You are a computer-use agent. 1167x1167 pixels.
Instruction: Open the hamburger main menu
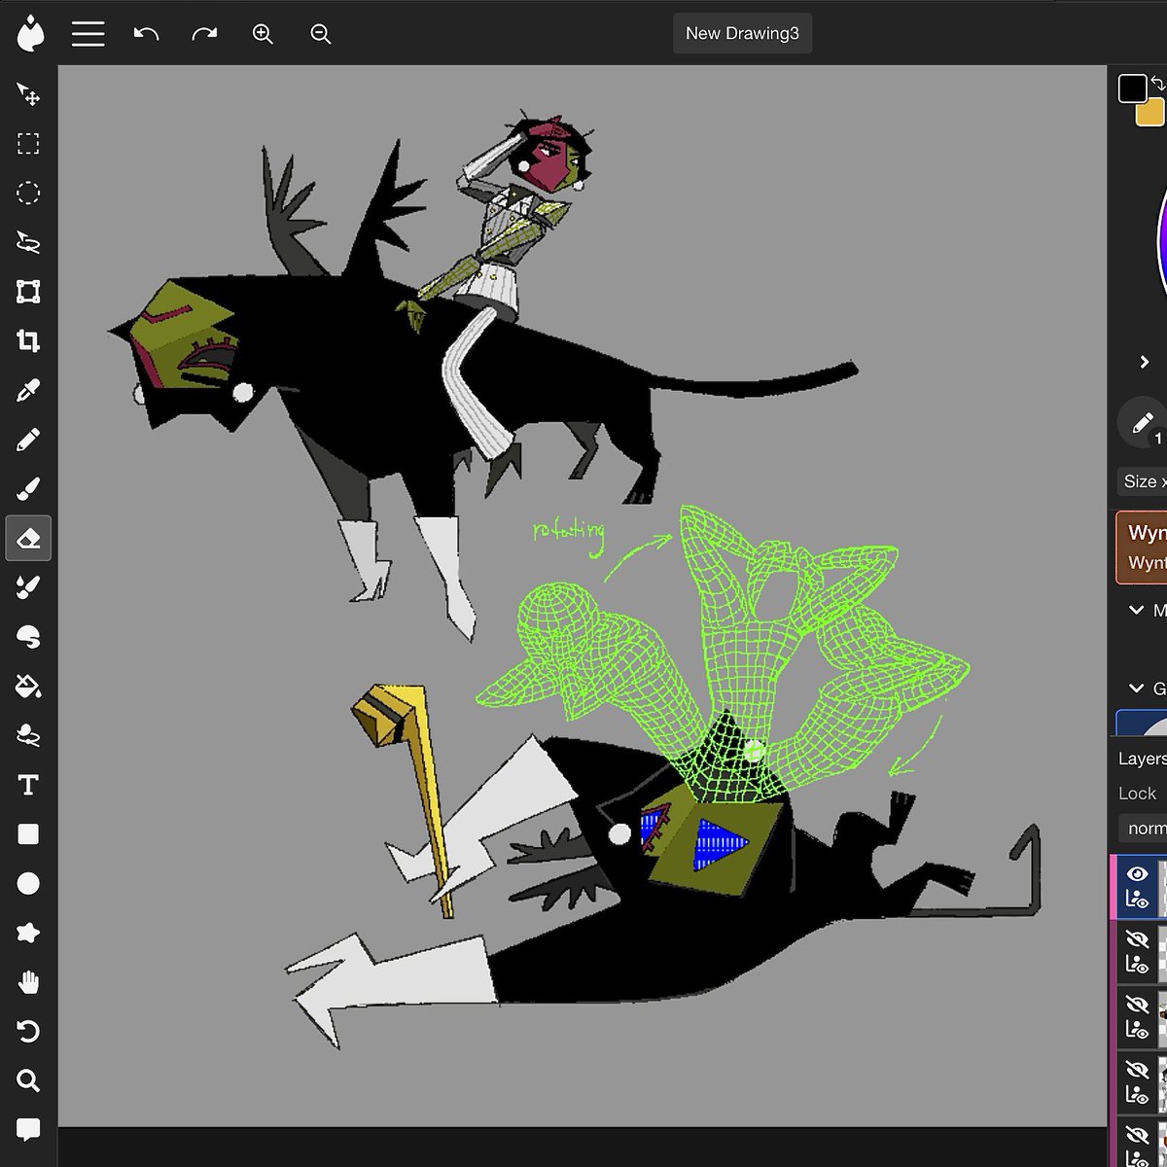tap(88, 34)
